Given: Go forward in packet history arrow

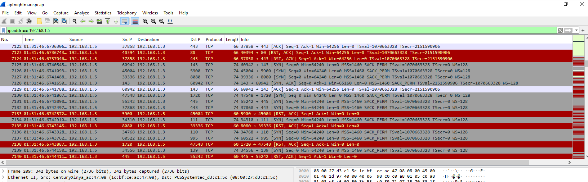Looking at the screenshot, I should (91, 21).
